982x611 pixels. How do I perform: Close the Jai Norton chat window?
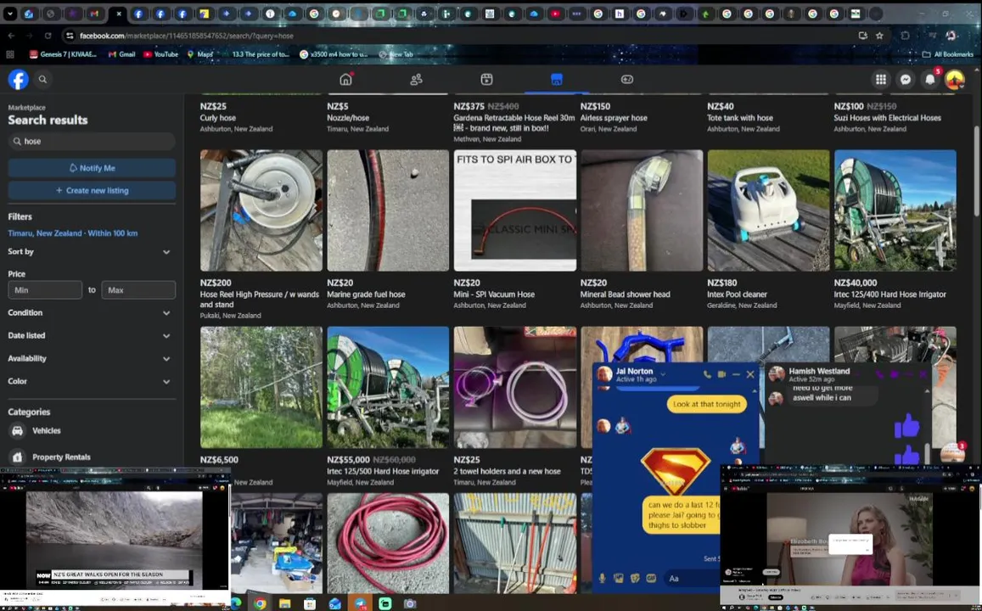pyautogui.click(x=750, y=374)
